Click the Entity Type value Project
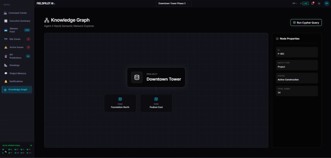This screenshot has height=158, width=331. pyautogui.click(x=281, y=67)
